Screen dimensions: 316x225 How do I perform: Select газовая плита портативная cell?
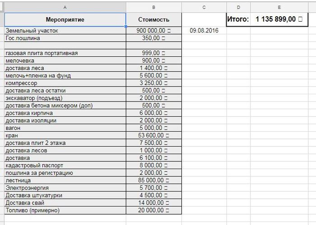pyautogui.click(x=65, y=53)
